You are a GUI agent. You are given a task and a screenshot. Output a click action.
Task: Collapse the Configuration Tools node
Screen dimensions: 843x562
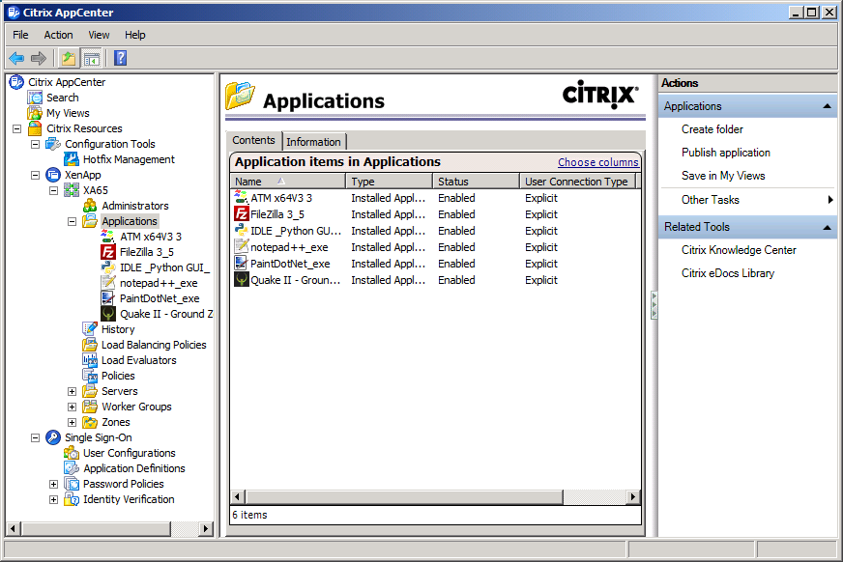pyautogui.click(x=36, y=145)
